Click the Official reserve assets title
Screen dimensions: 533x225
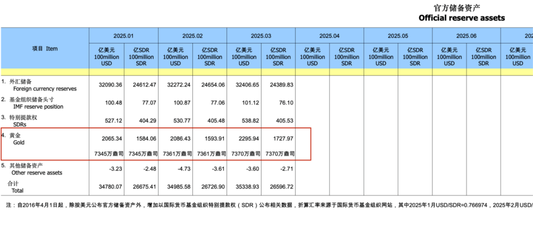coord(461,18)
